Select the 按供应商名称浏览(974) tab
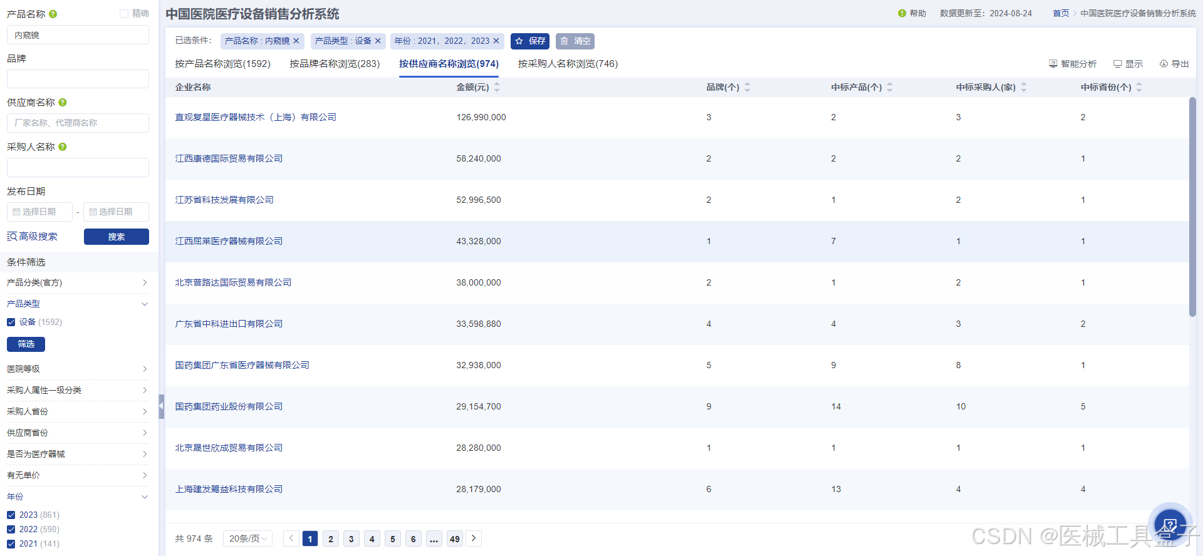This screenshot has width=1203, height=556. [x=449, y=64]
